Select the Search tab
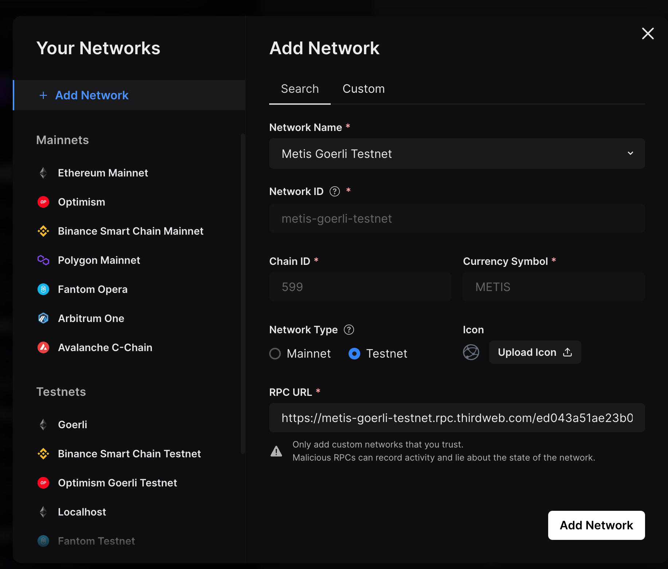Image resolution: width=668 pixels, height=569 pixels. 299,88
